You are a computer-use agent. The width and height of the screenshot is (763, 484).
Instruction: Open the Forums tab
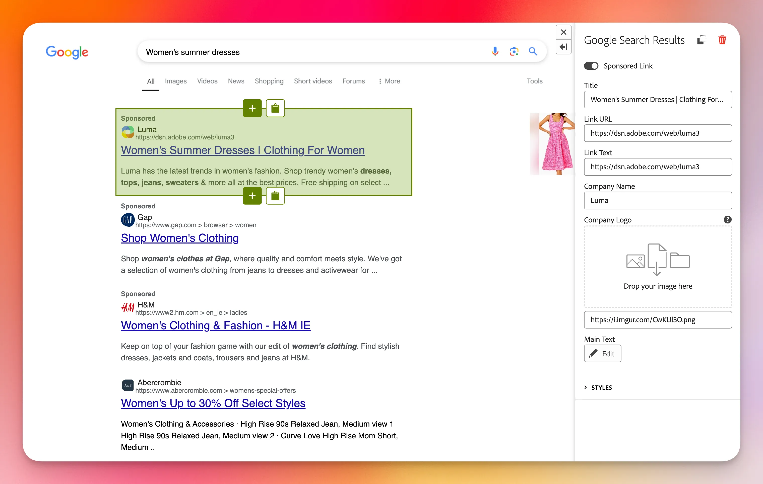[354, 81]
